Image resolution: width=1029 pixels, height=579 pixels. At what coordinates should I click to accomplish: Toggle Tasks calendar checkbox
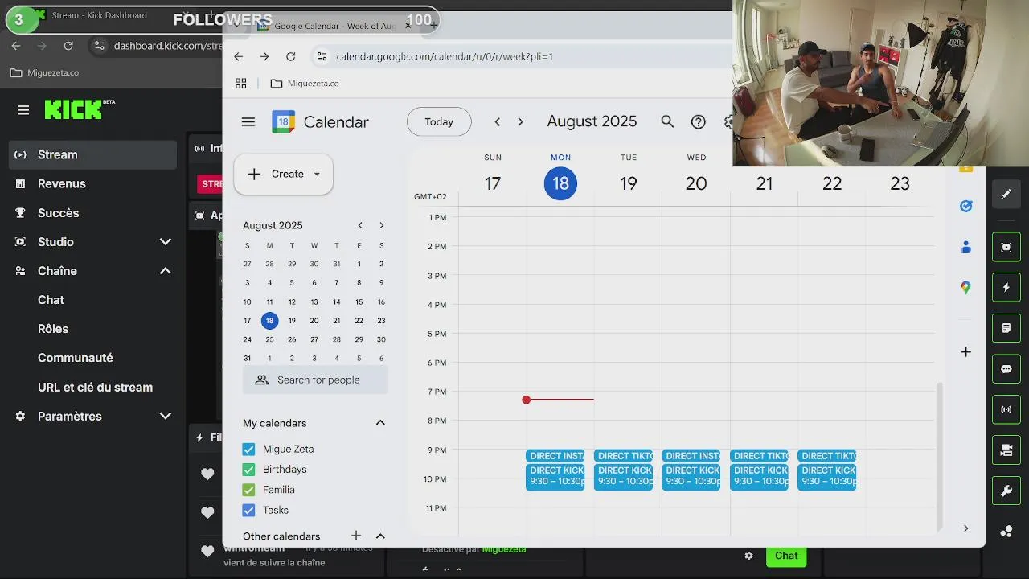tap(248, 510)
